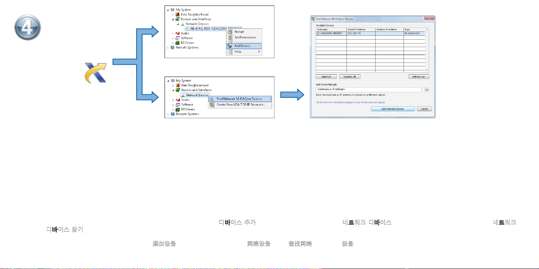The width and height of the screenshot is (539, 269).
Task: Click the network icon beside Find Network NI-DAQmx Devices
Action: (212, 99)
